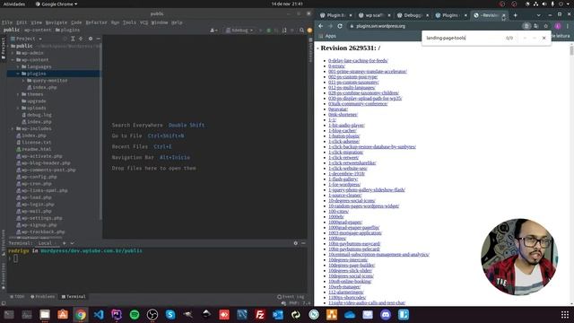Switch to the Debug Chrome tab
Viewport: 574px width, 323px height.
(x=413, y=15)
